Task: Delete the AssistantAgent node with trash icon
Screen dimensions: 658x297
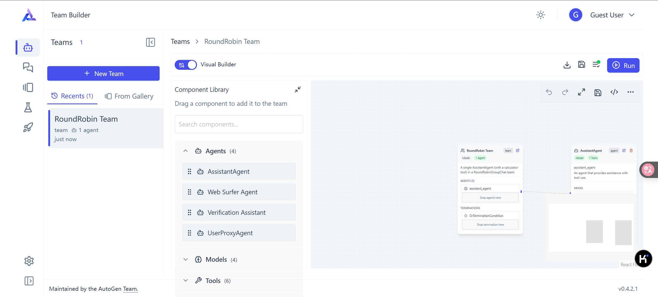Action: [631, 151]
